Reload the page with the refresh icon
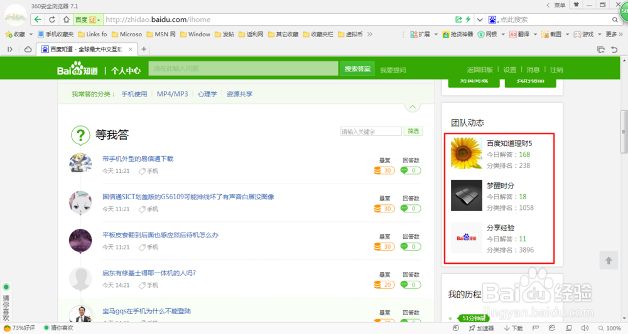 pyautogui.click(x=52, y=19)
